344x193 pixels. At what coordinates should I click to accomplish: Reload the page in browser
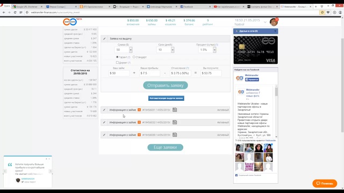pyautogui.click(x=15, y=12)
